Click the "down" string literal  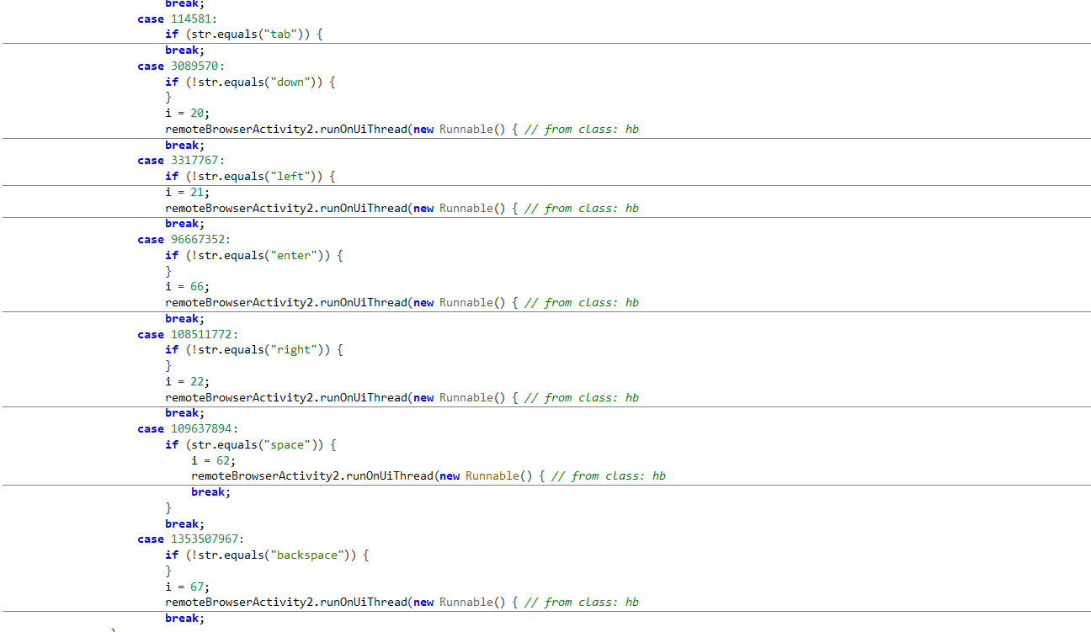(x=290, y=82)
